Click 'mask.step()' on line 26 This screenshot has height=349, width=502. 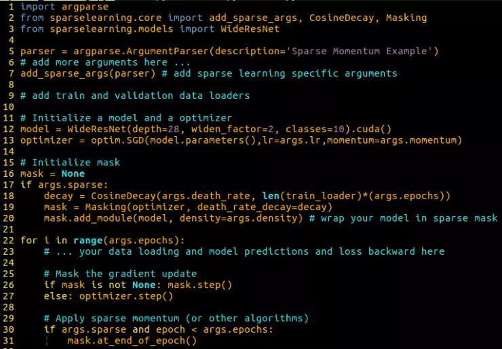(x=199, y=285)
